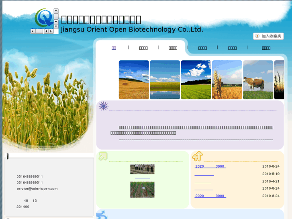The image size is (292, 219).
Task: Click the scroll left arrow below the logo
Action: pyautogui.click(x=33, y=31)
